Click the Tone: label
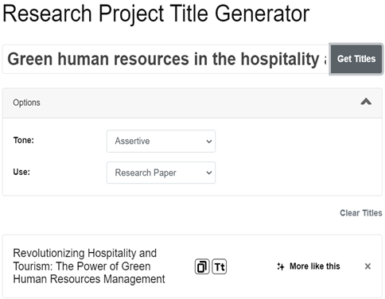The width and height of the screenshot is (385, 299). [24, 140]
